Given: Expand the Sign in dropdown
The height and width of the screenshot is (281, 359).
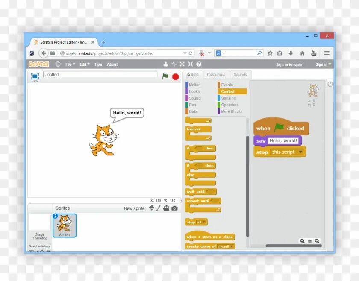Looking at the screenshot, I should pos(323,64).
